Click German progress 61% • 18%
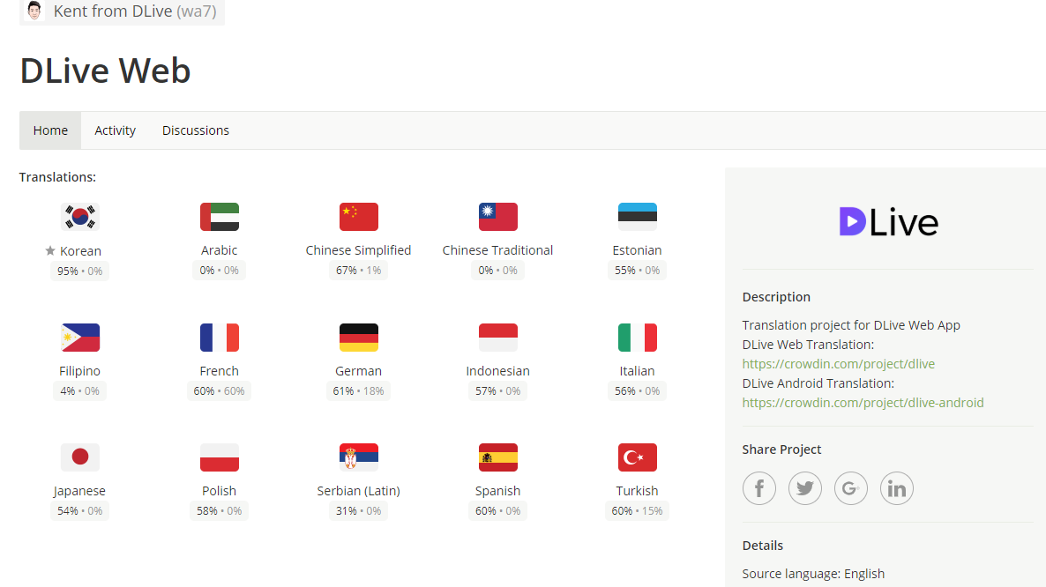1046x587 pixels. pos(359,391)
